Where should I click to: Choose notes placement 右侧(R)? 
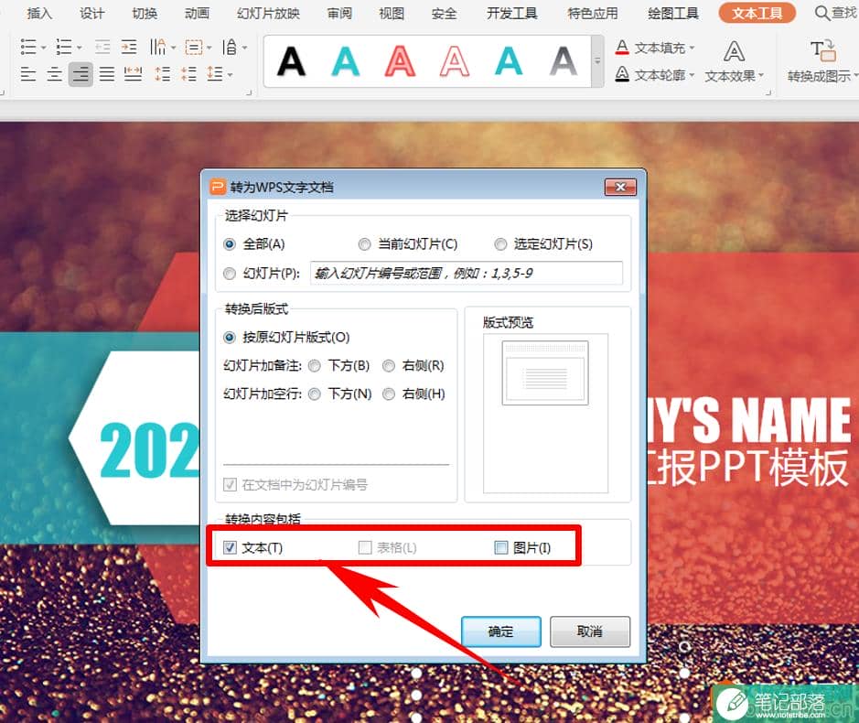389,365
